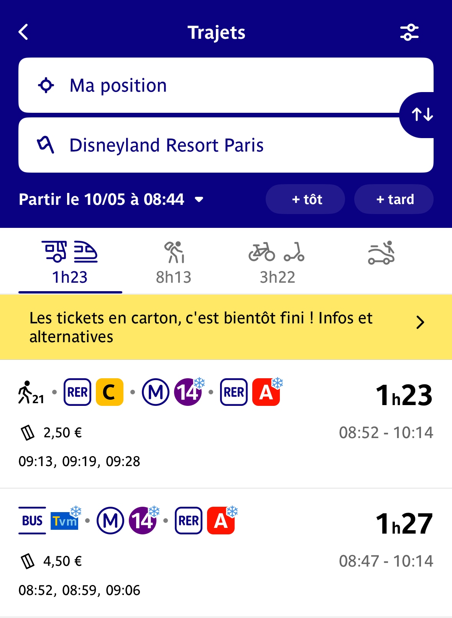Tap the destination flag icon beside Disneyland
Screen dimensions: 452x618
tap(46, 145)
